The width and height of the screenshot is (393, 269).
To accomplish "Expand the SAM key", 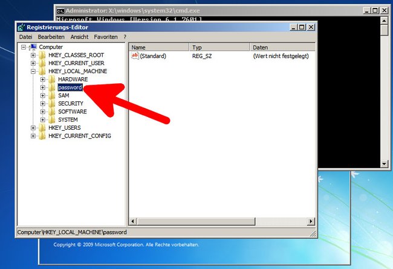I will 42,95.
